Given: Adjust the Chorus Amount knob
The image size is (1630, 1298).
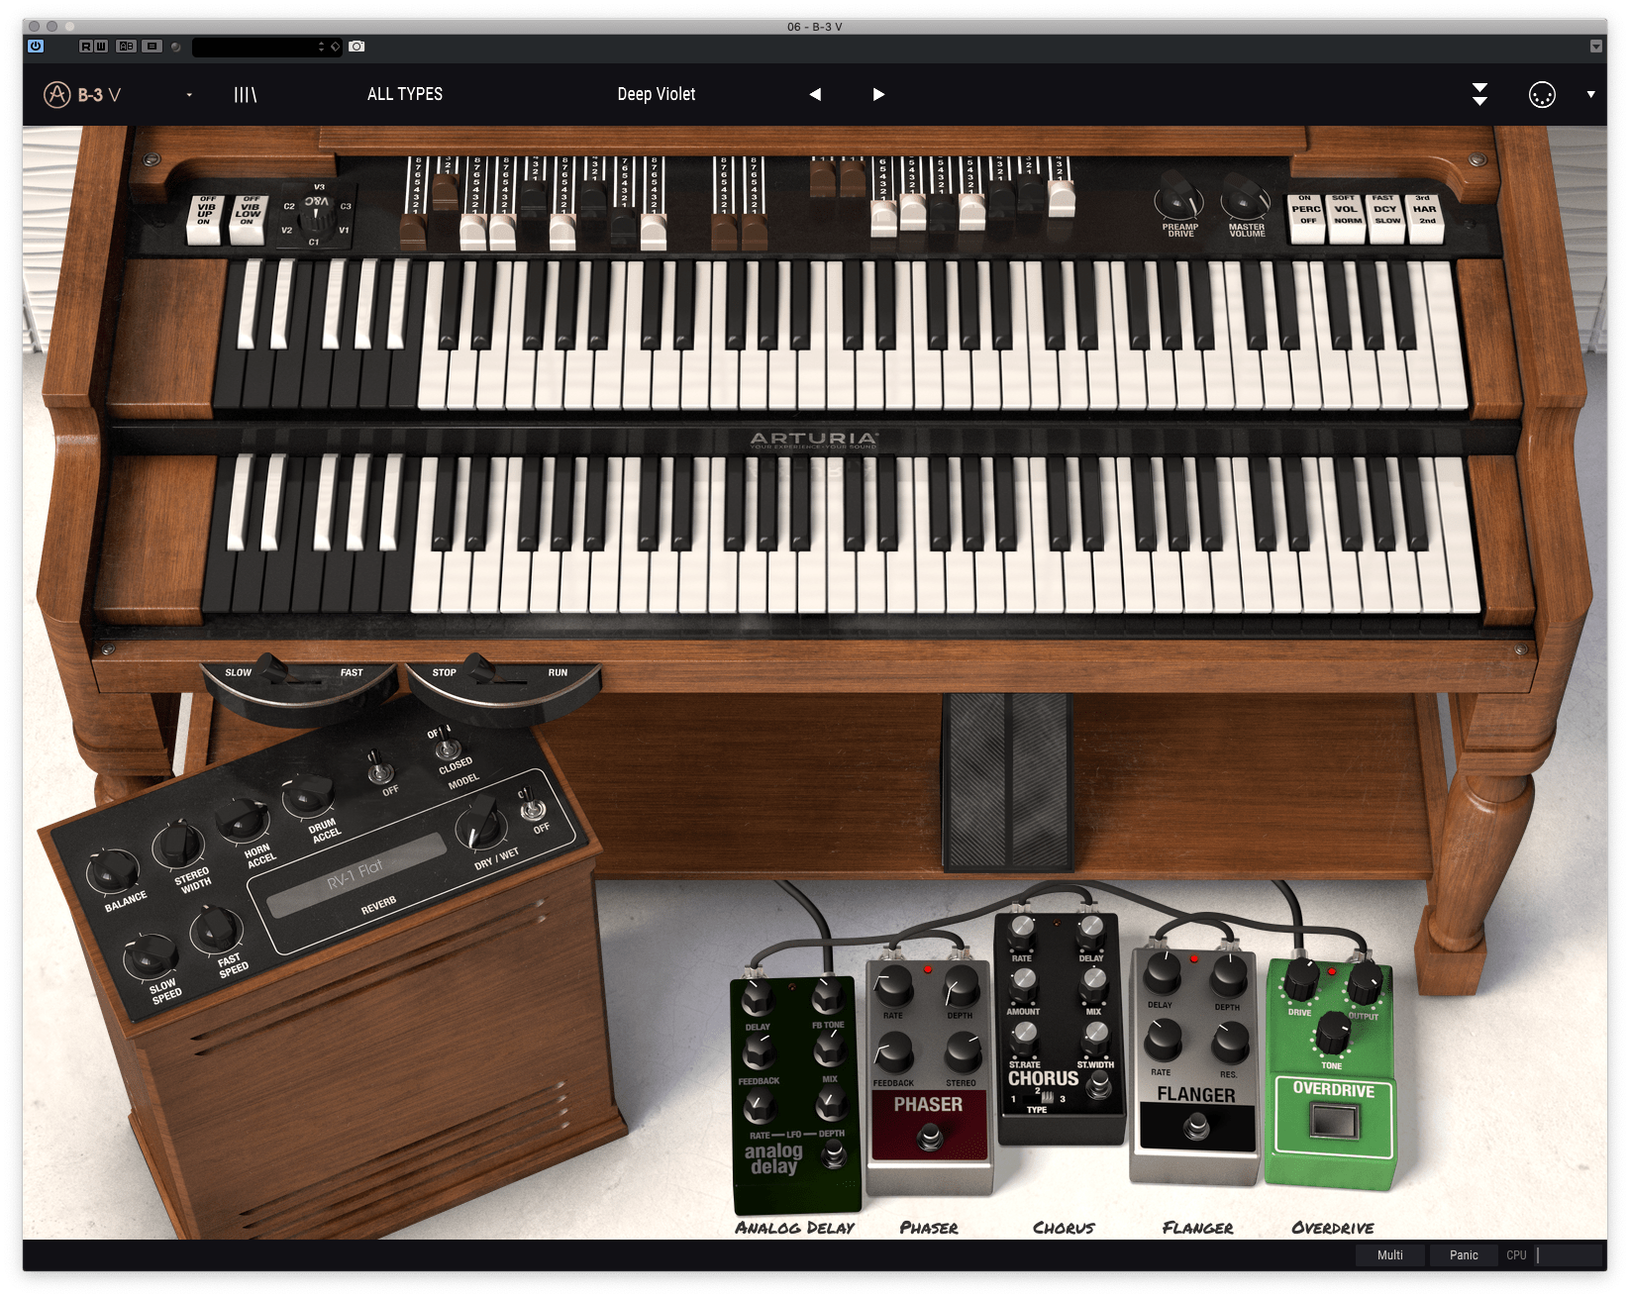Looking at the screenshot, I should tap(1023, 983).
